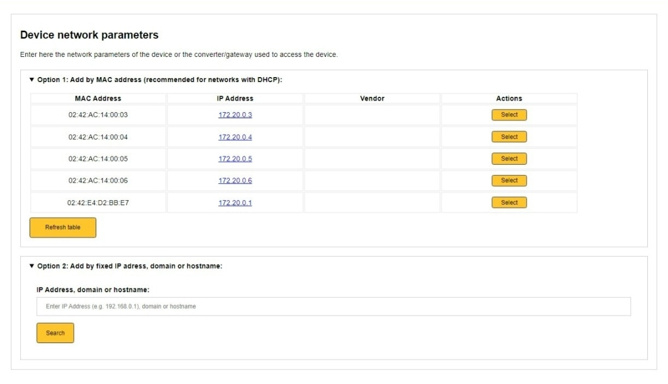Viewport: 668px width, 384px height.
Task: Open the 172.20.0.1 gateway link
Action: [235, 203]
